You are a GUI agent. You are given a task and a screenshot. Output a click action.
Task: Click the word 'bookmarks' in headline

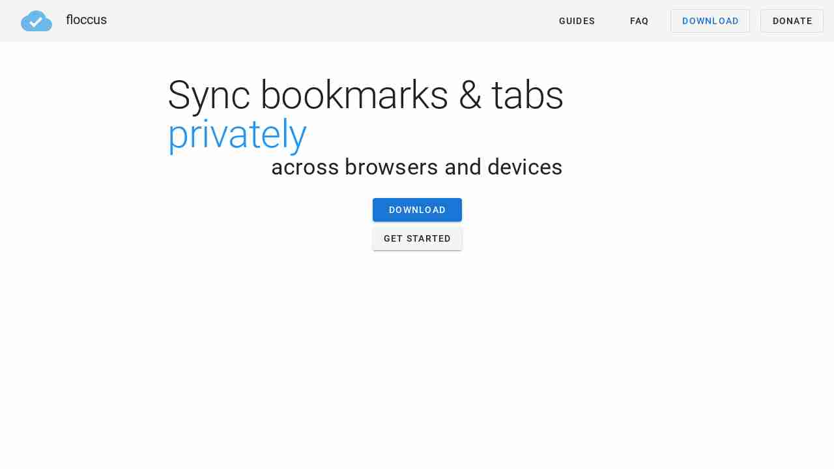[x=354, y=96]
